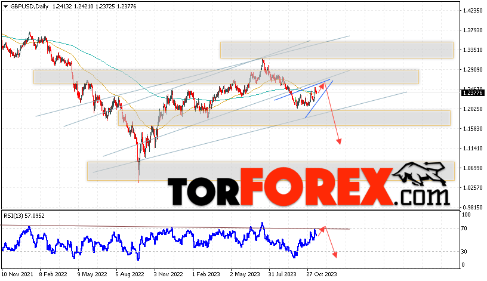Click the 10 Nov 2021 date marker

pos(17,274)
